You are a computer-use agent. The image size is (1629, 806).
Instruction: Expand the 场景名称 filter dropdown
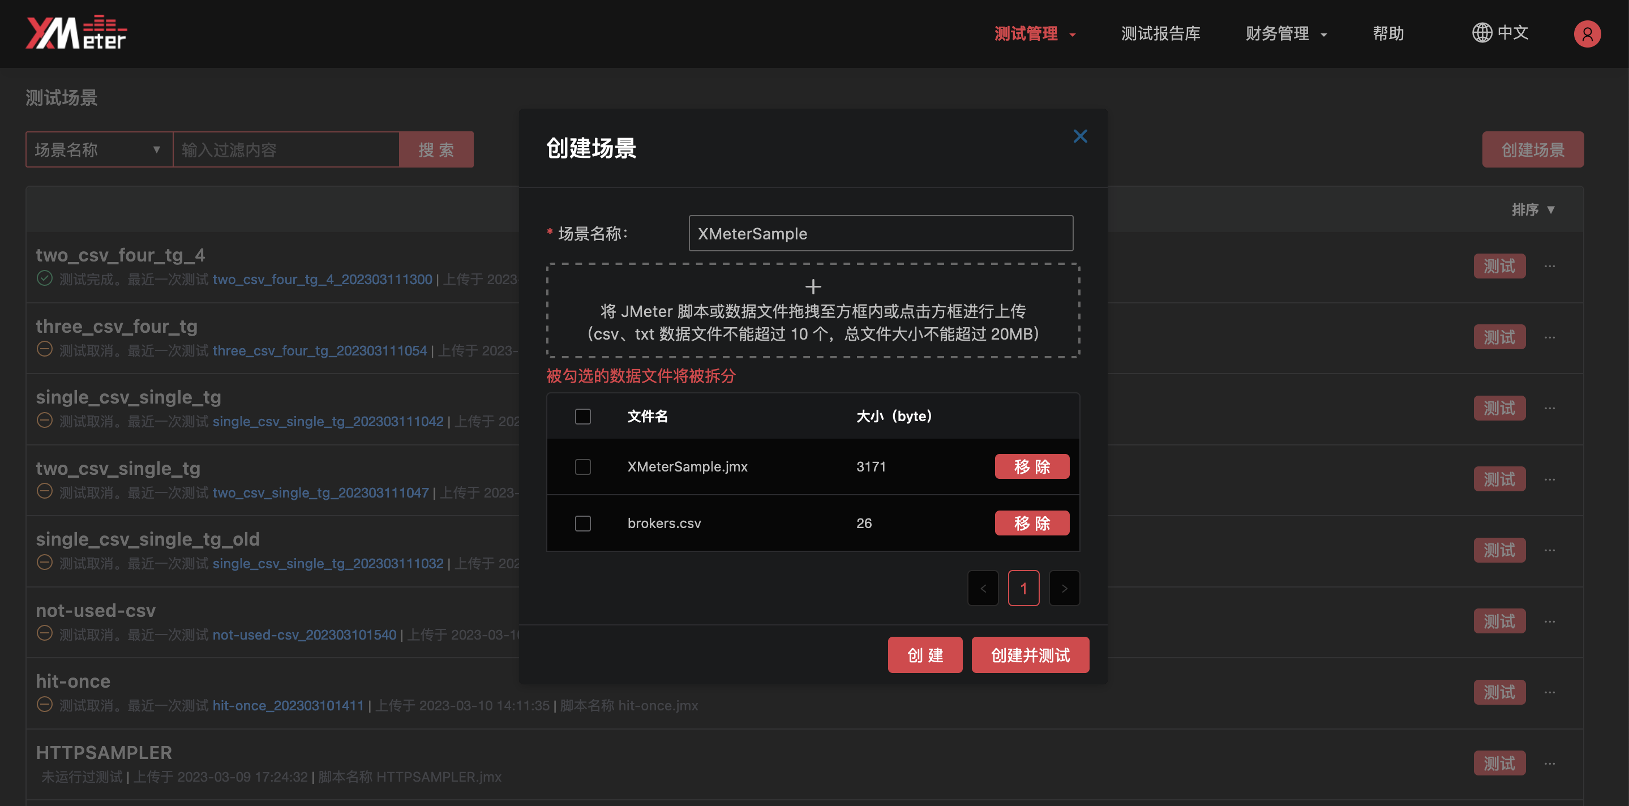point(98,150)
